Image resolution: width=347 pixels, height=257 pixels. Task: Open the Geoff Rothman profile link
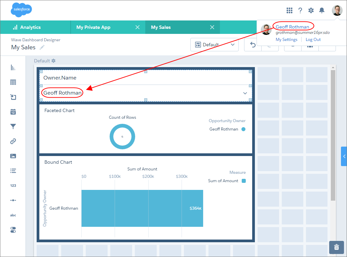(292, 27)
